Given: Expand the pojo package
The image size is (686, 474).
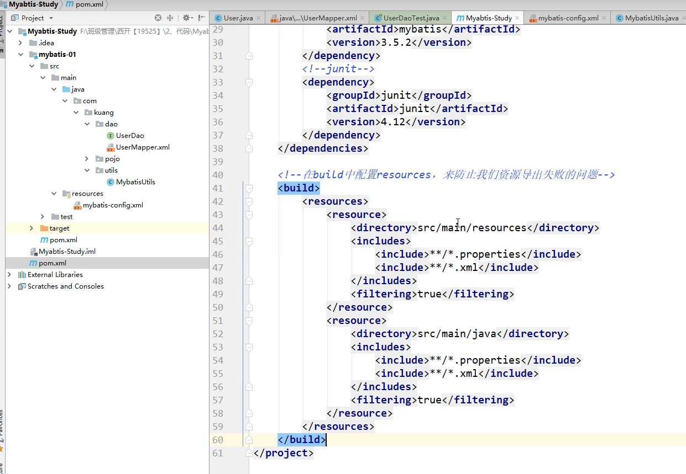Looking at the screenshot, I should (x=87, y=159).
